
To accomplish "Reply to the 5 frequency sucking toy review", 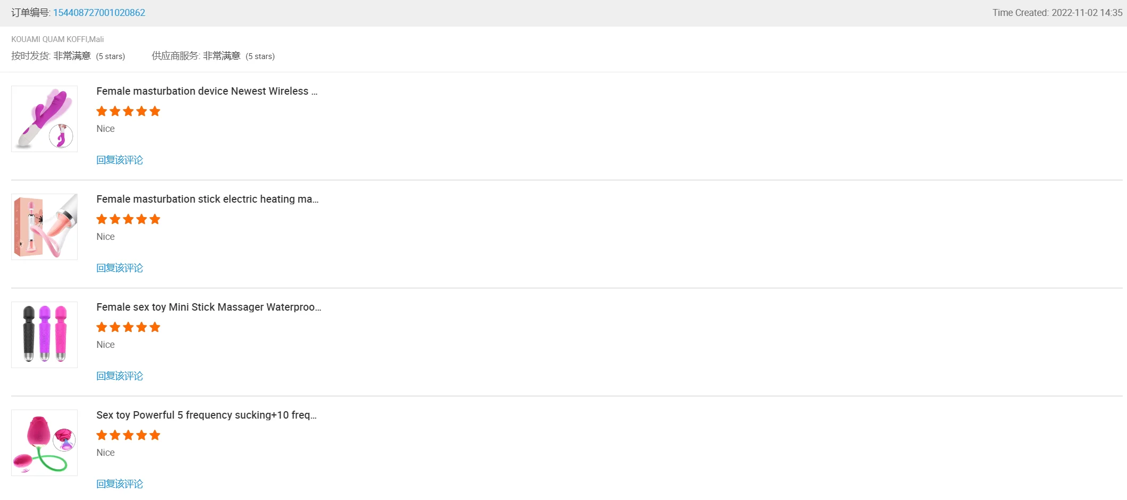I will 120,484.
